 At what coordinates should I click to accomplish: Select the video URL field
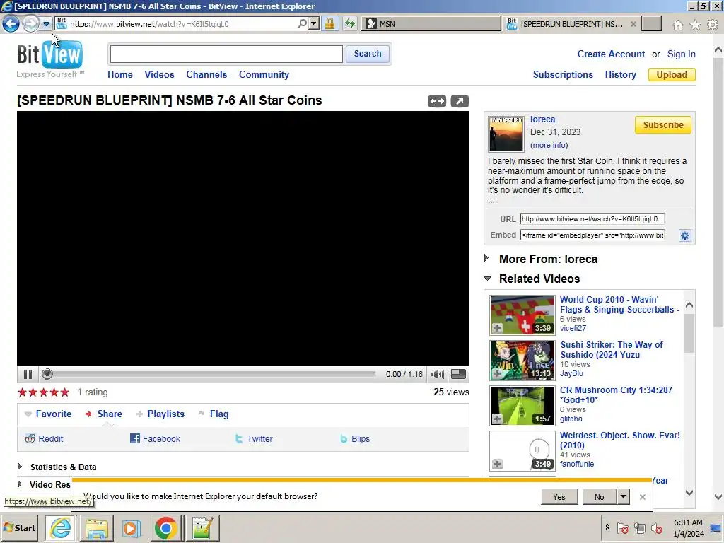pyautogui.click(x=592, y=219)
